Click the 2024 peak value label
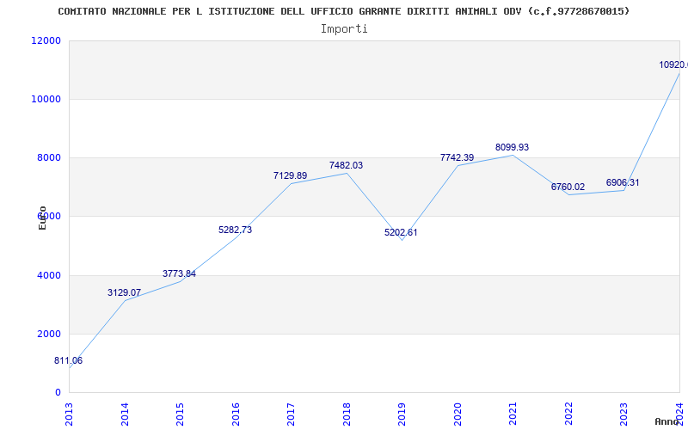The height and width of the screenshot is (430, 688). coord(673,65)
